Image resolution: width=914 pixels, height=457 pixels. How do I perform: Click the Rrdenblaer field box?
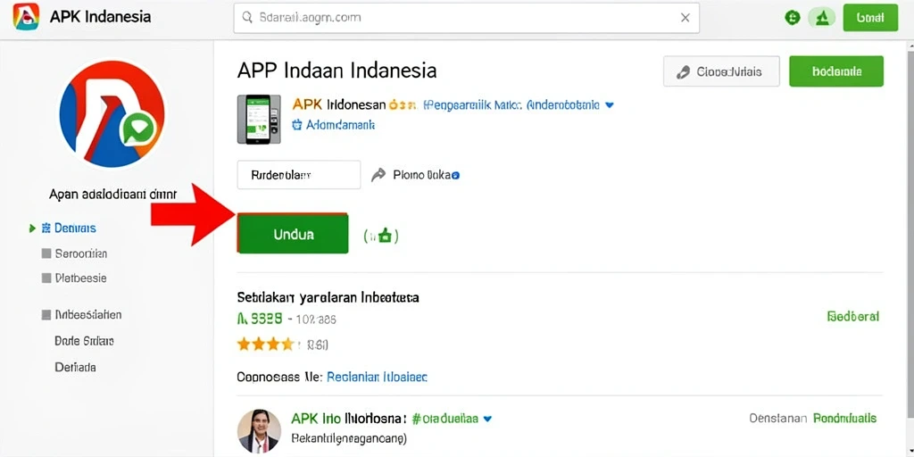298,174
